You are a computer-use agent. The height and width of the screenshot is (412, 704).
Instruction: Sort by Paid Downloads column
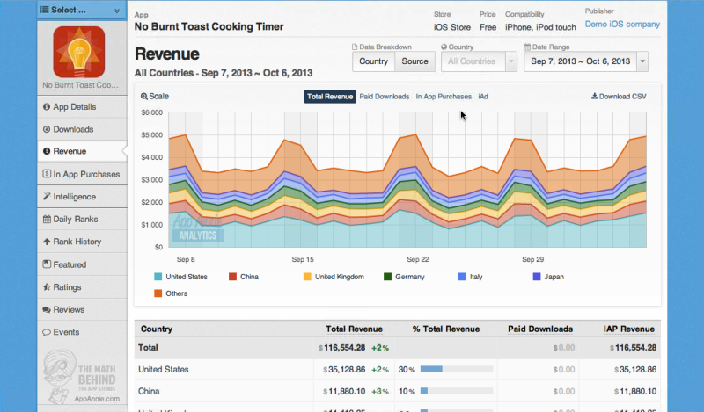pyautogui.click(x=540, y=329)
